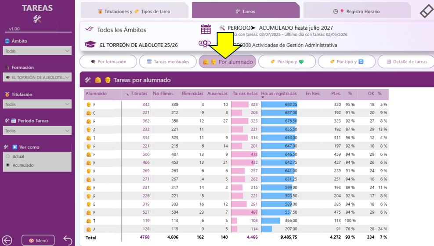This screenshot has width=434, height=246.
Task: Switch to Titulaciones y Tipos de tarea tab
Action: [x=134, y=11]
